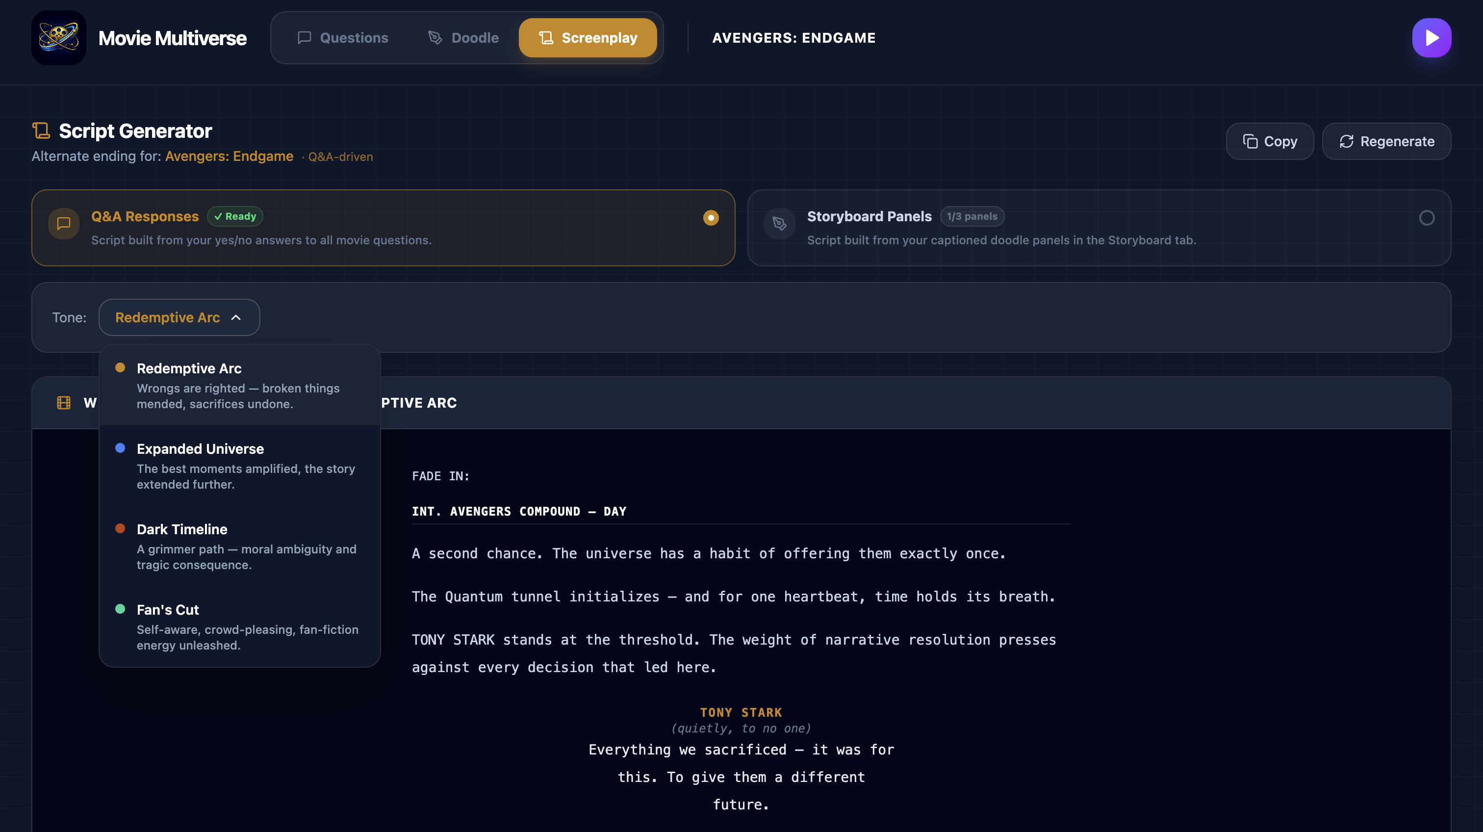Click the scroll icon beside Script Generator

tap(41, 130)
